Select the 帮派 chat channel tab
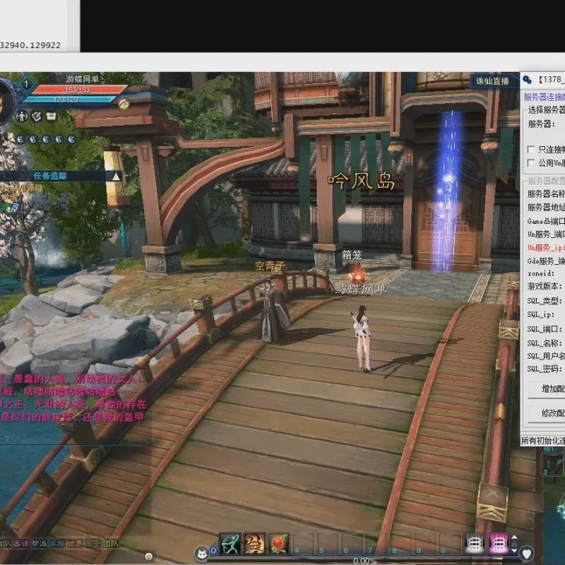565x565 pixels. 39,543
